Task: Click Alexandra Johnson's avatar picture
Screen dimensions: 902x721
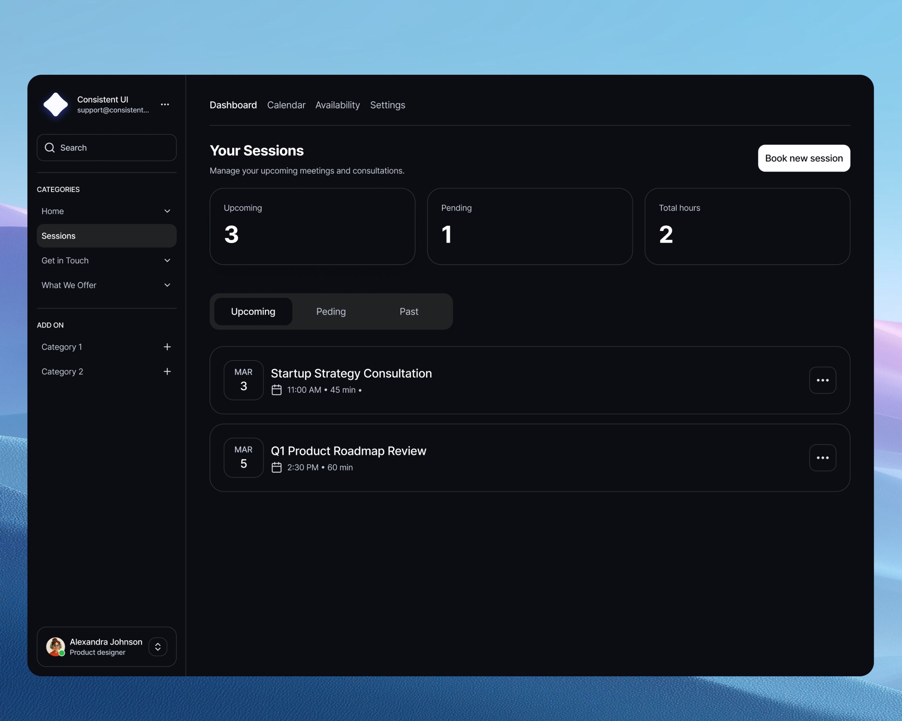Action: (55, 647)
